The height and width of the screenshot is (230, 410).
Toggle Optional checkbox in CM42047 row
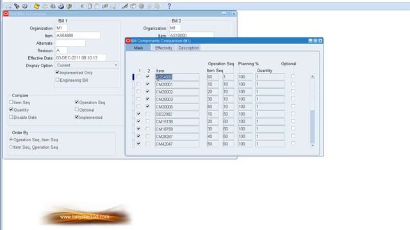[x=293, y=143]
